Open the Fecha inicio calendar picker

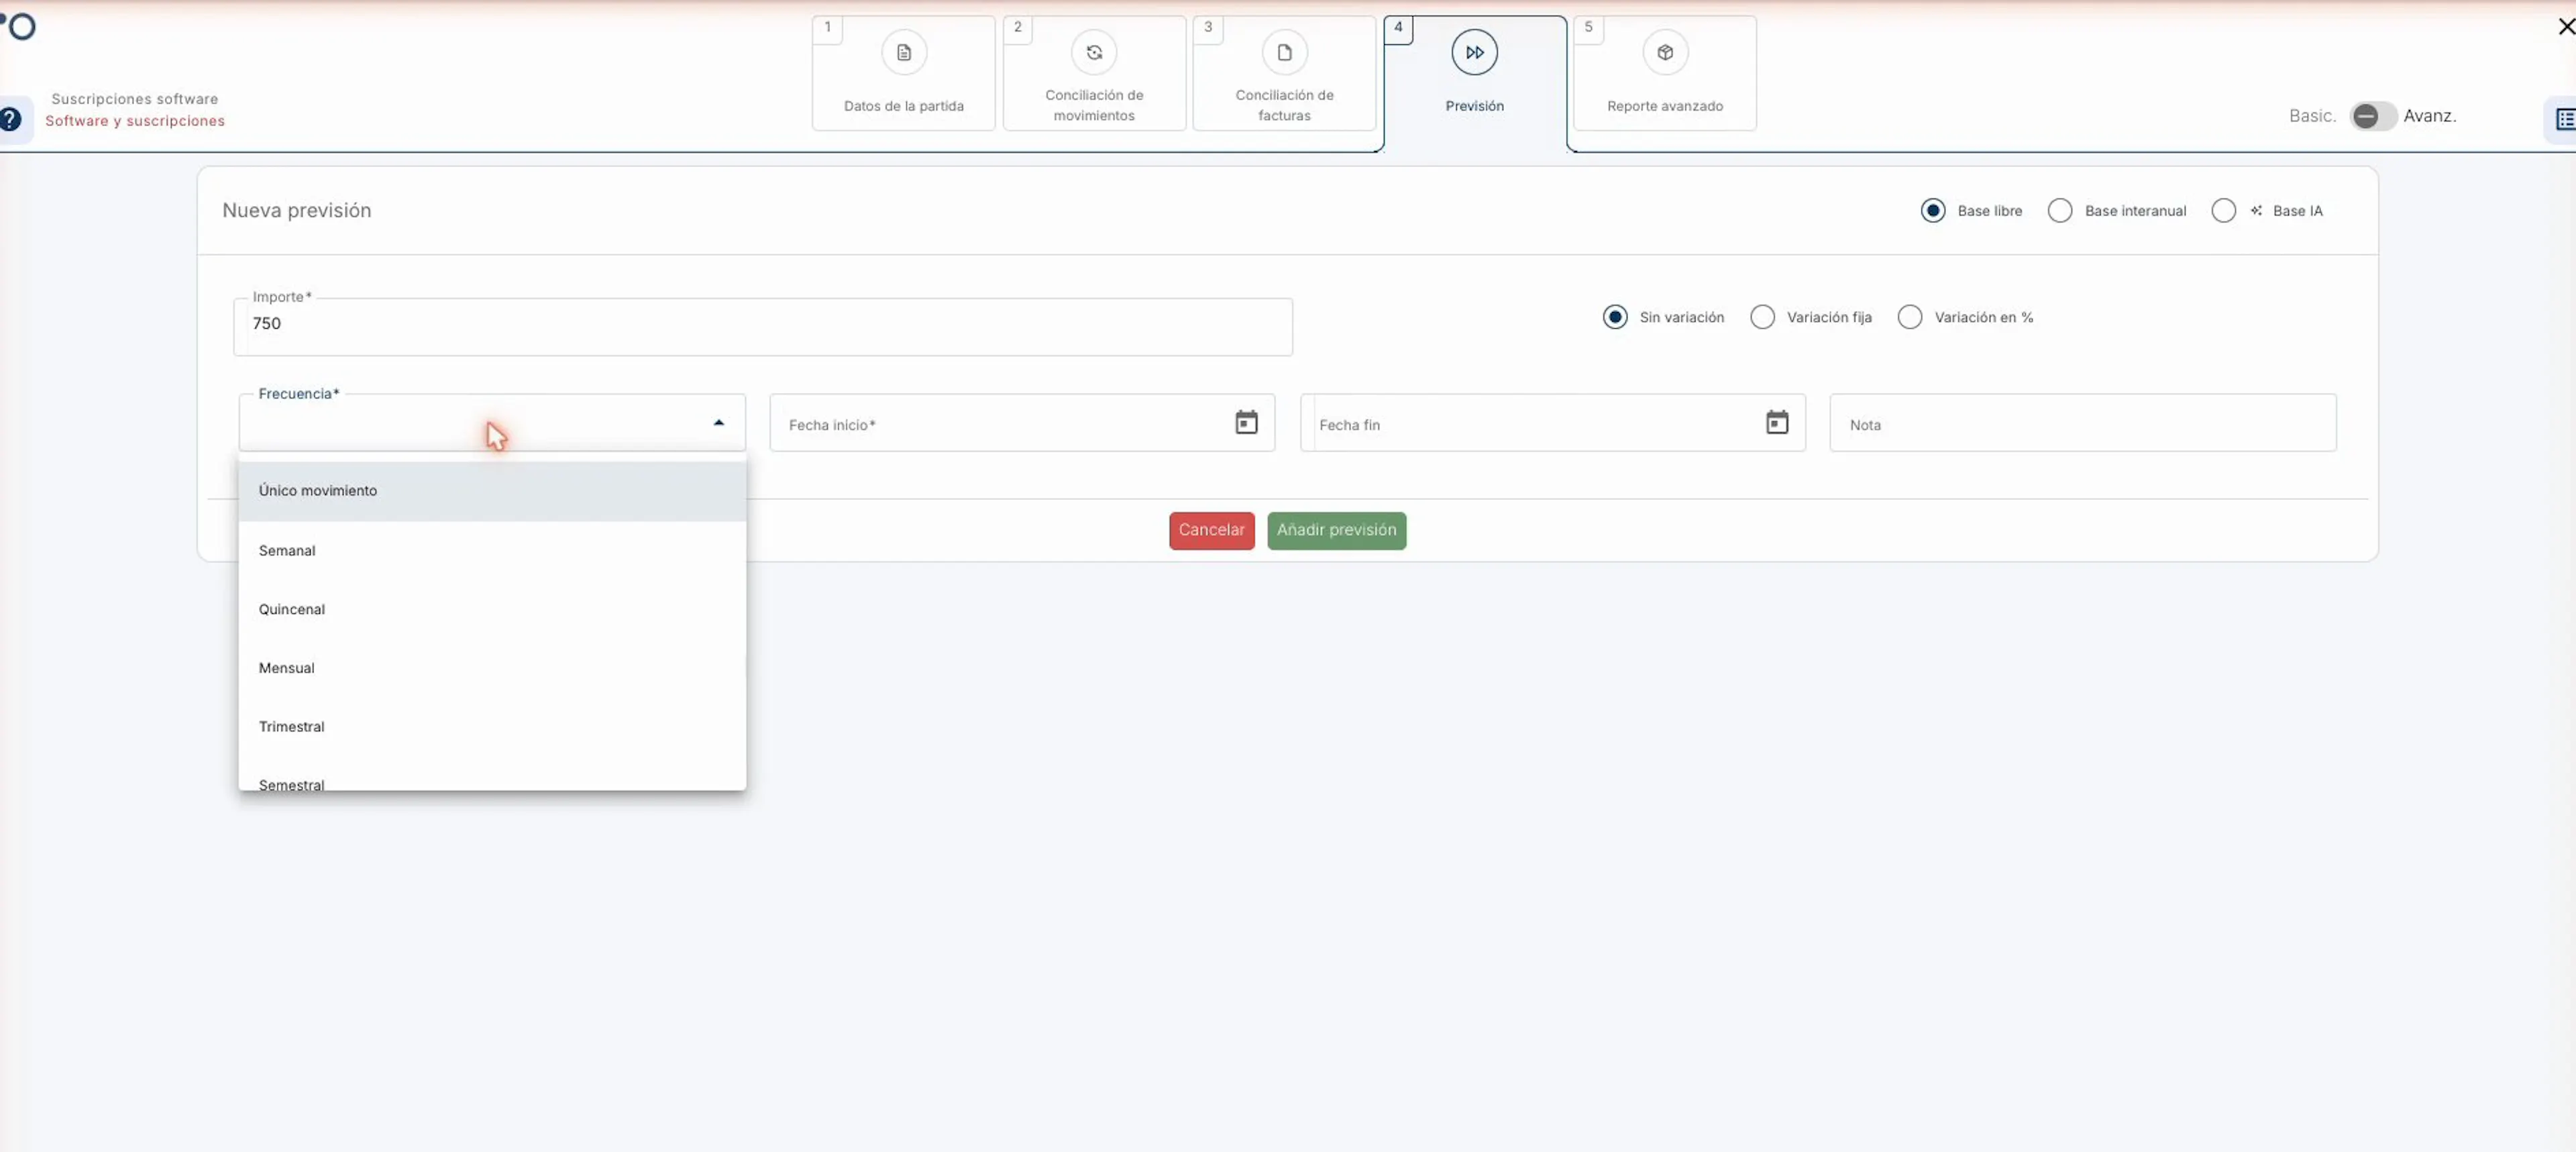coord(1246,423)
